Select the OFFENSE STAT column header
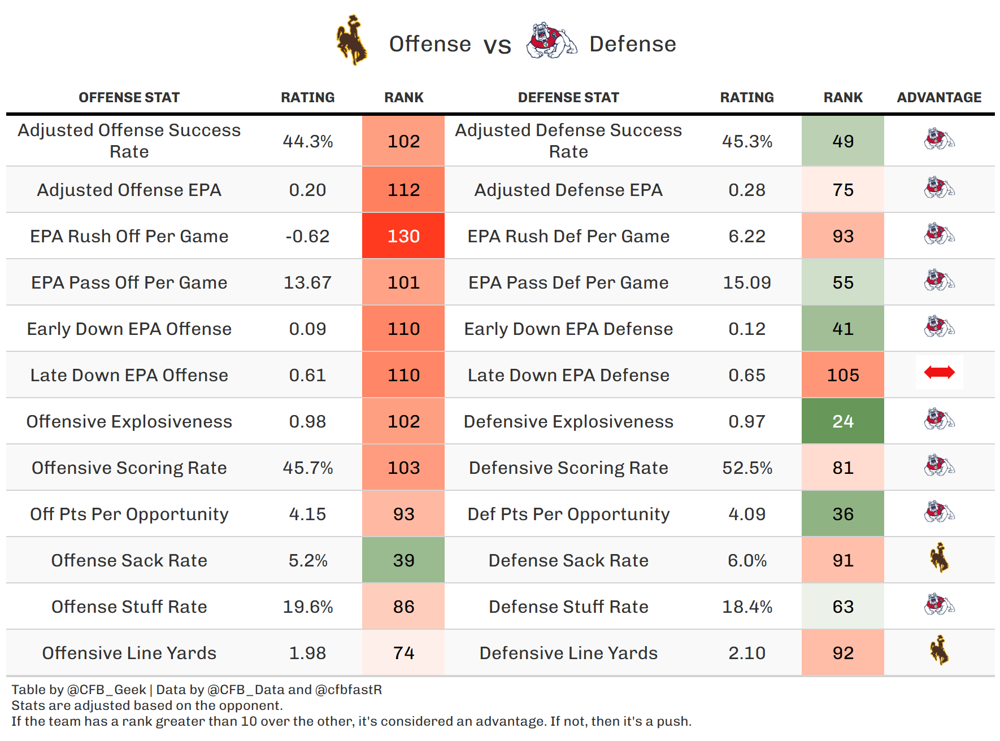1000x741 pixels. [129, 98]
